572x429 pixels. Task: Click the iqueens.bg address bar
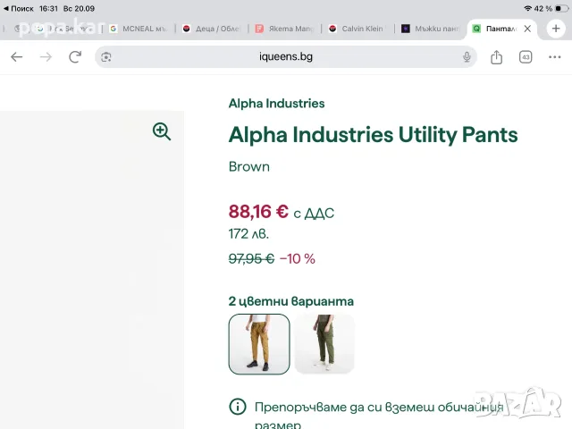286,57
